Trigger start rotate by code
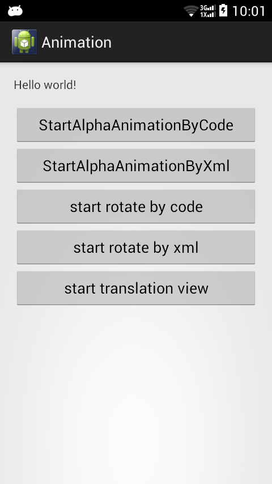The height and width of the screenshot is (484, 272). (136, 206)
